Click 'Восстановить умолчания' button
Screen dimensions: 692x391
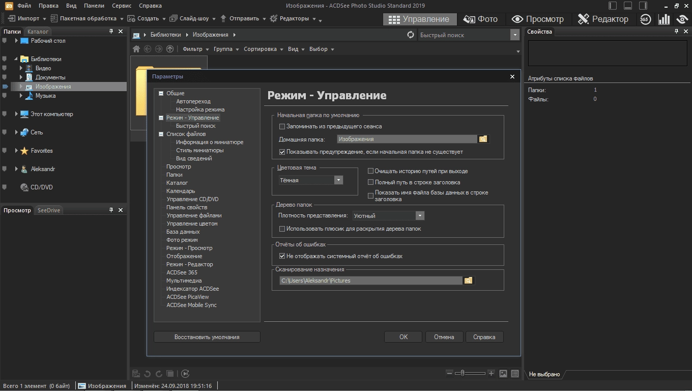(207, 337)
